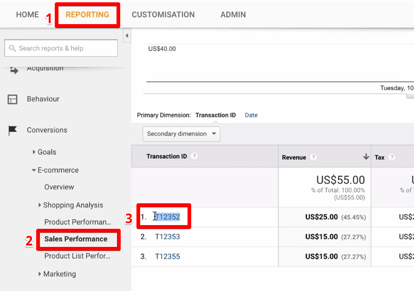Open the Product Performance report
Image resolution: width=414 pixels, height=291 pixels.
[x=78, y=222]
